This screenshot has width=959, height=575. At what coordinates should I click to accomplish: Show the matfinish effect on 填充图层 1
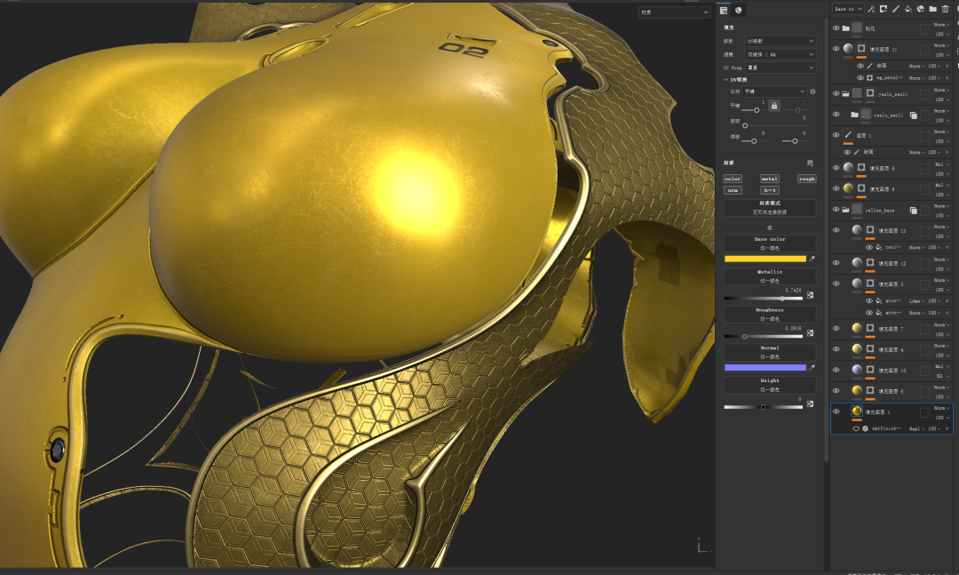[856, 428]
